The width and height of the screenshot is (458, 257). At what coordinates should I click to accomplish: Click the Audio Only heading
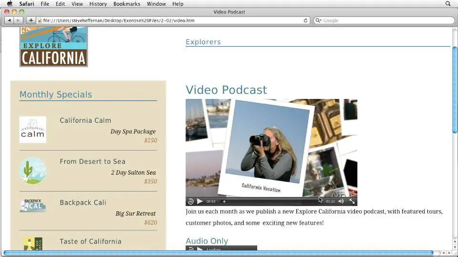(x=207, y=241)
